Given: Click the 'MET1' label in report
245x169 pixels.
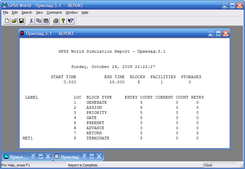Looking at the screenshot, I should click(x=27, y=138).
